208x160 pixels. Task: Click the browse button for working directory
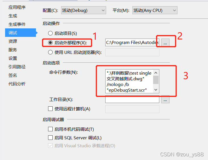pyautogui.click(x=165, y=99)
